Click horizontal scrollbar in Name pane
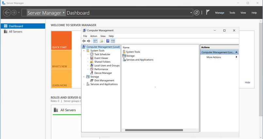 point(154,130)
